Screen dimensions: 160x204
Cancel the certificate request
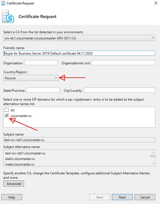[145, 197]
